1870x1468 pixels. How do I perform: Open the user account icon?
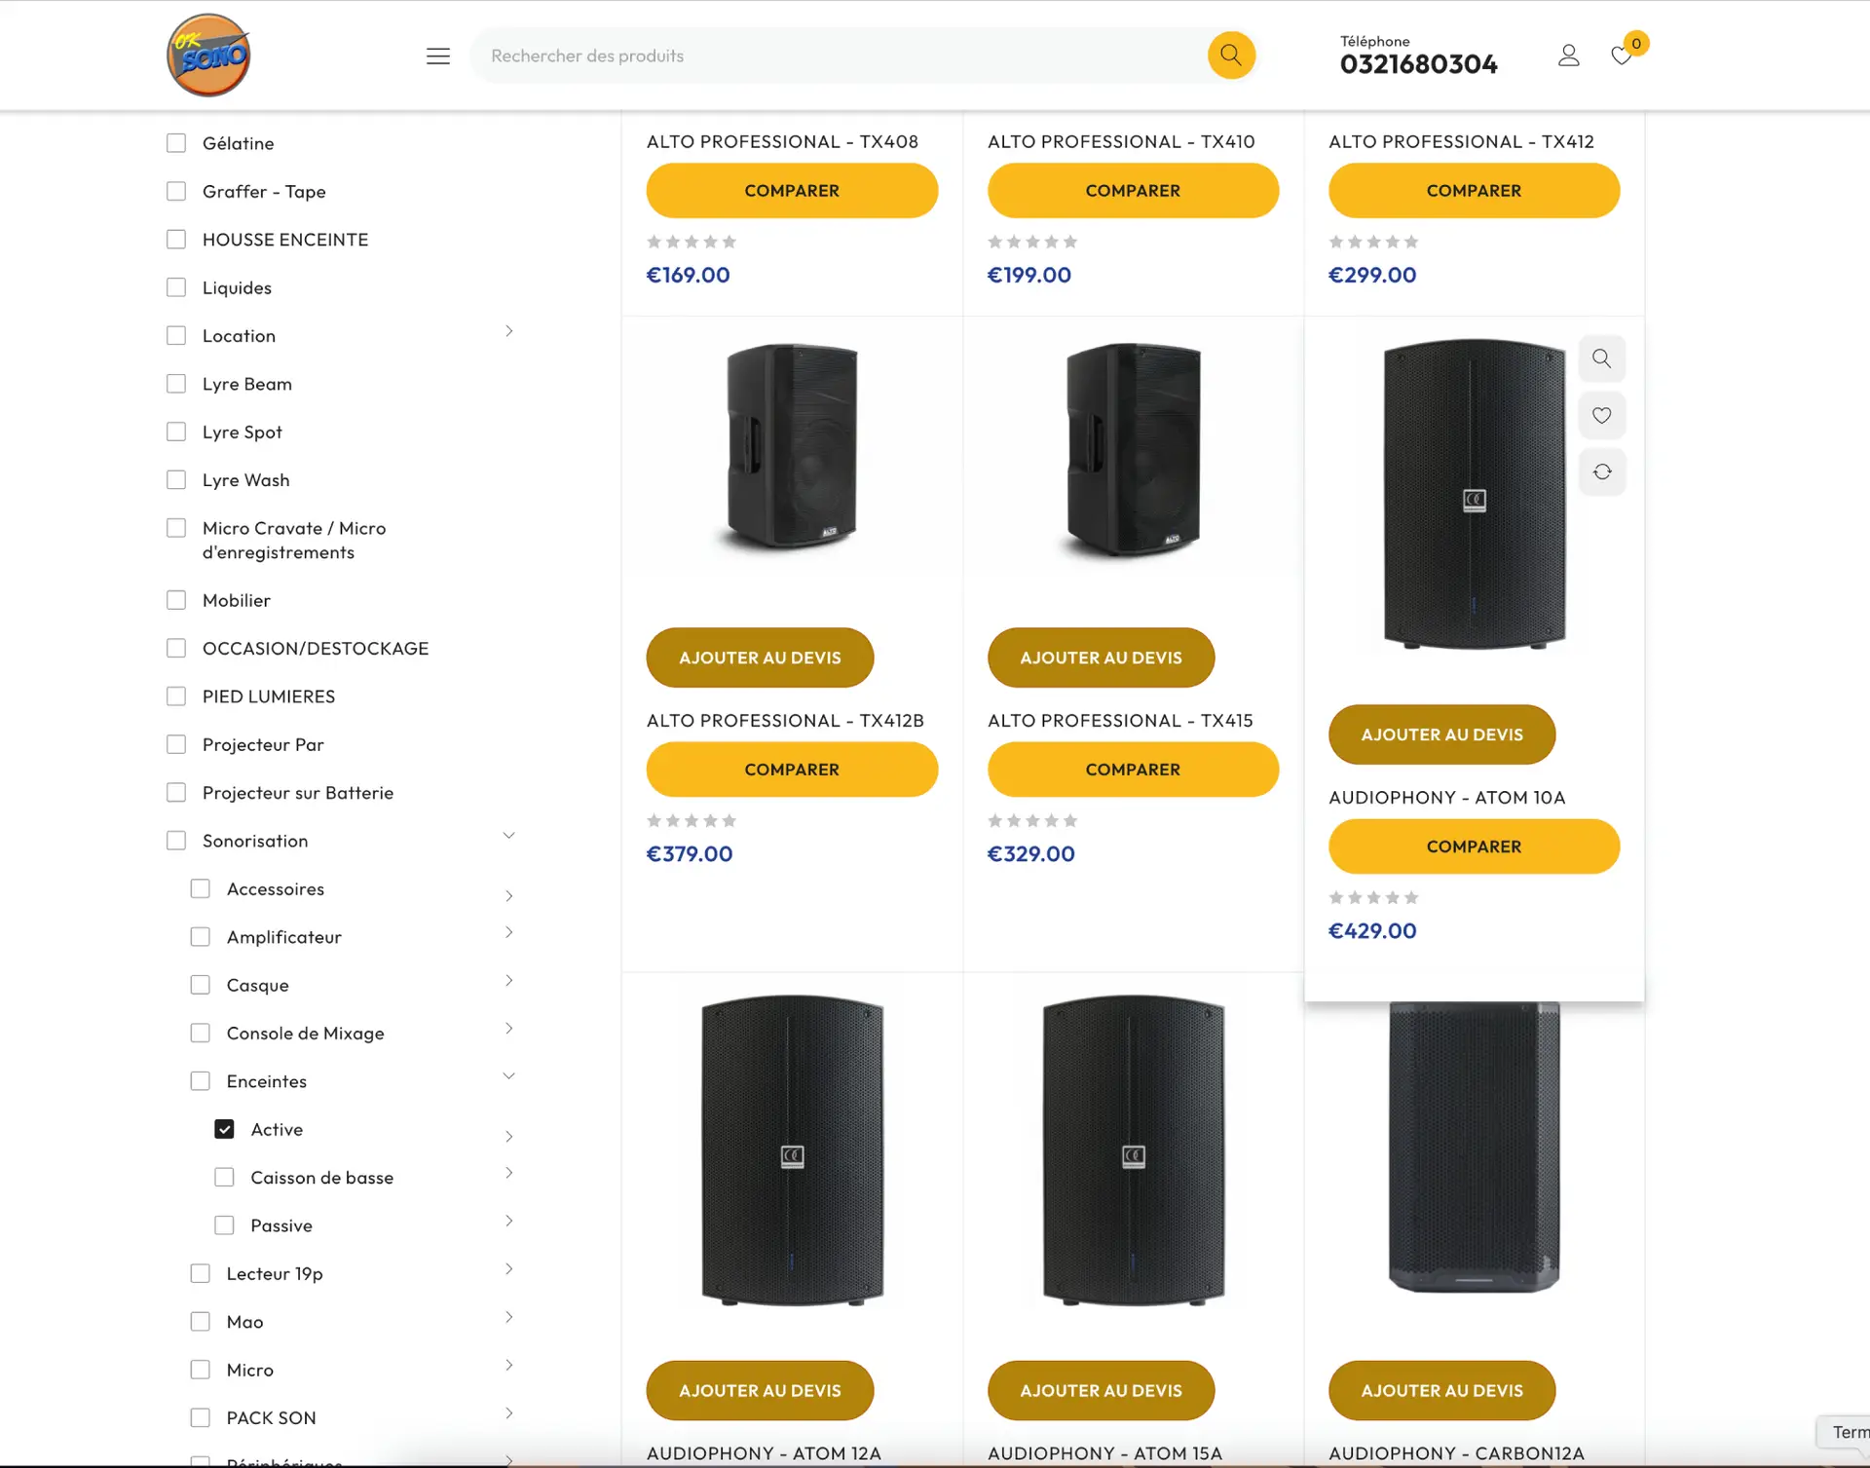[x=1568, y=56]
